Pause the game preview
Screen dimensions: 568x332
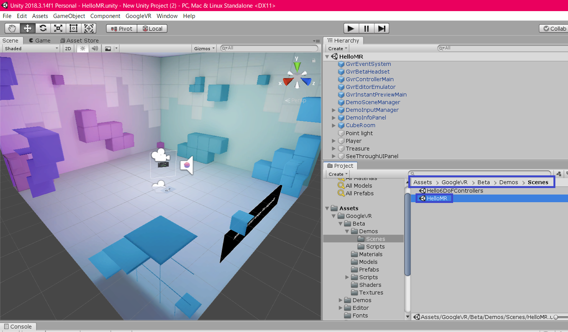coord(366,28)
